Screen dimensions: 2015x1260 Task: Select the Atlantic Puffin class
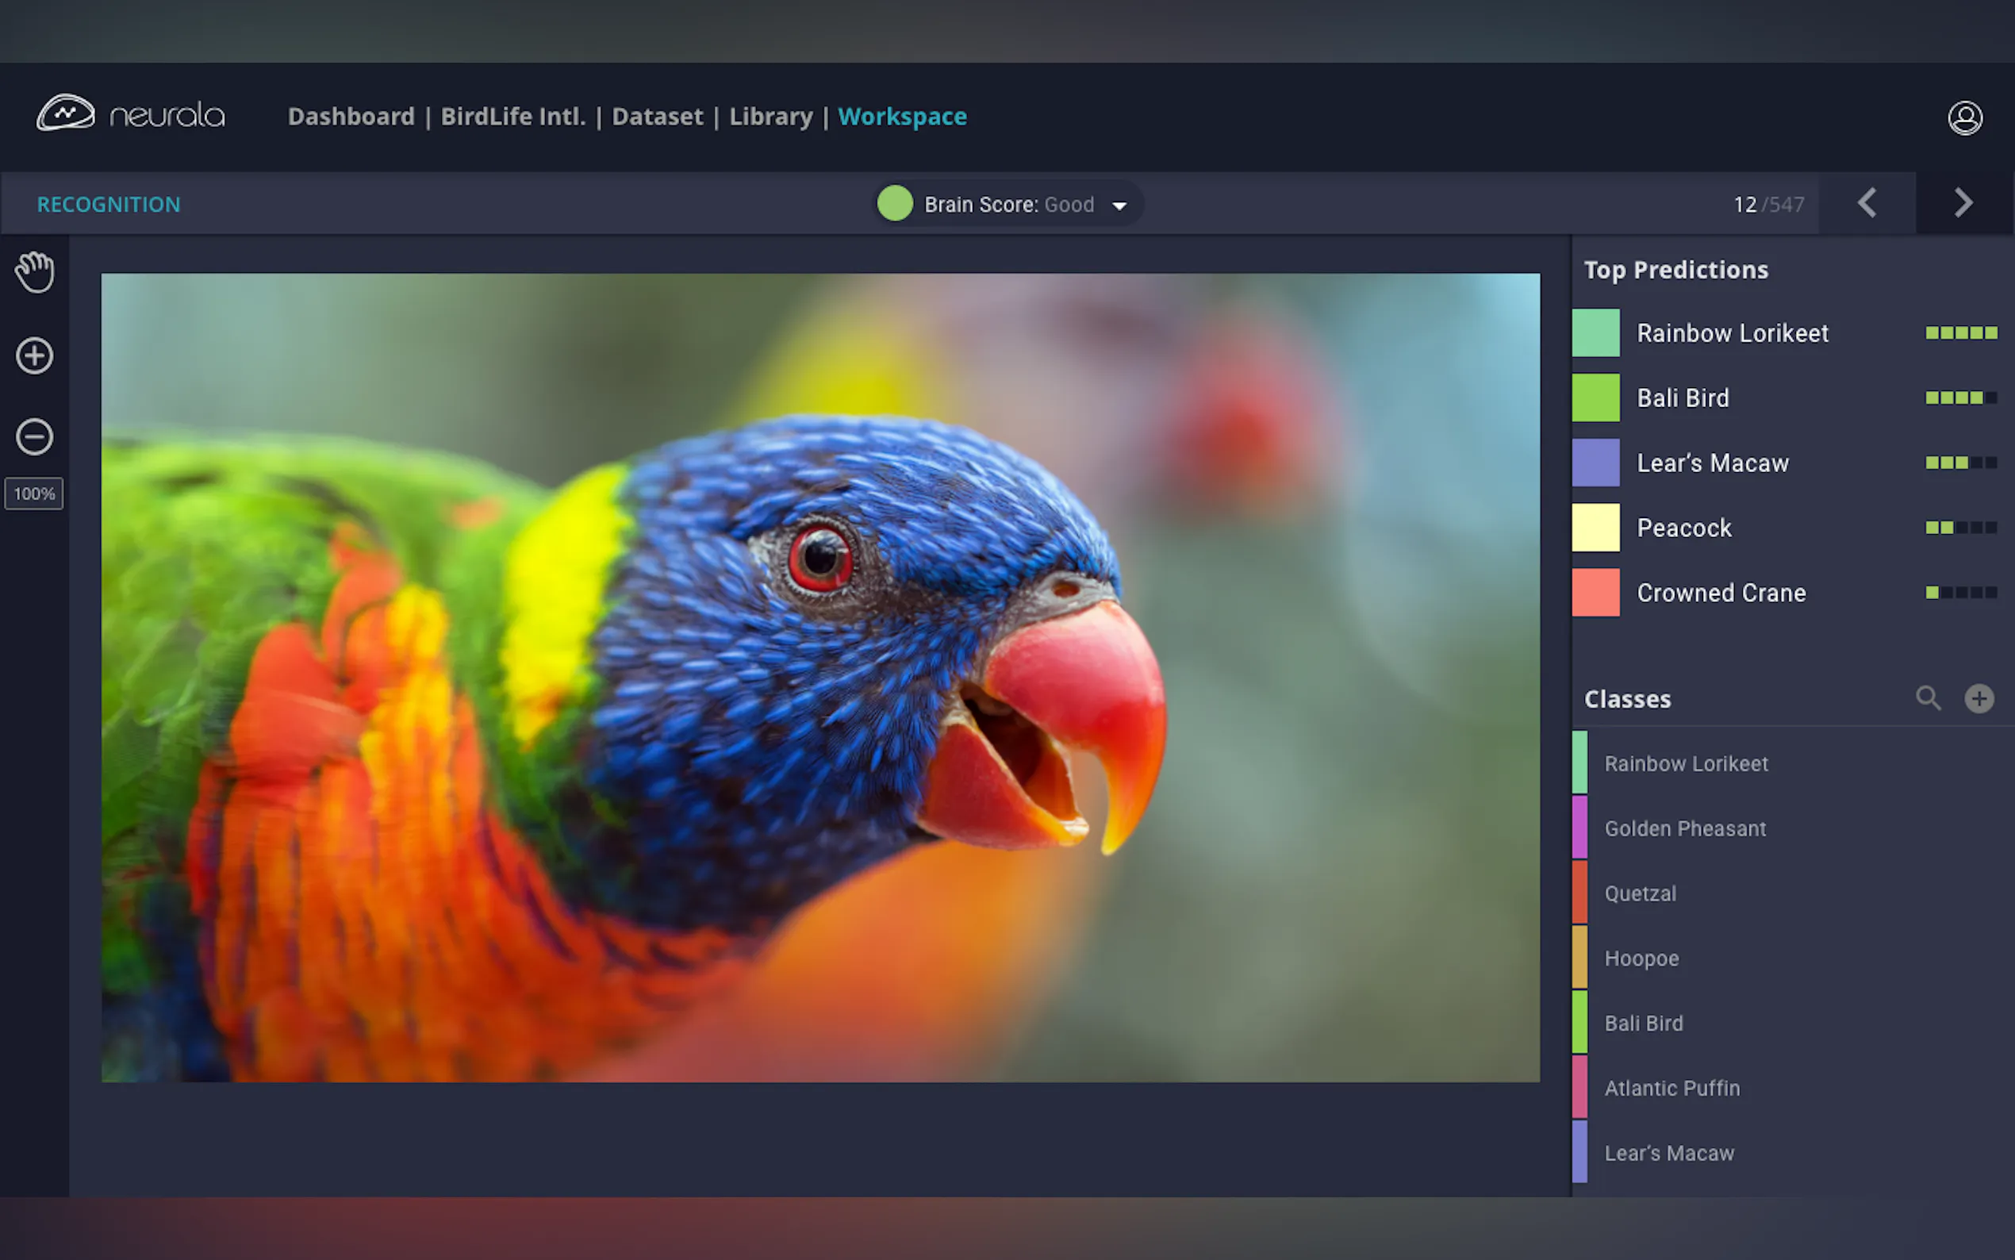(1671, 1089)
